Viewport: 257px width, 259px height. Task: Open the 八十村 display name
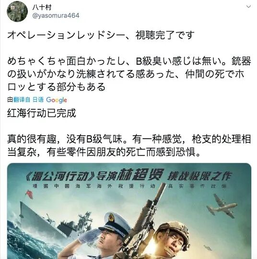pos(42,7)
